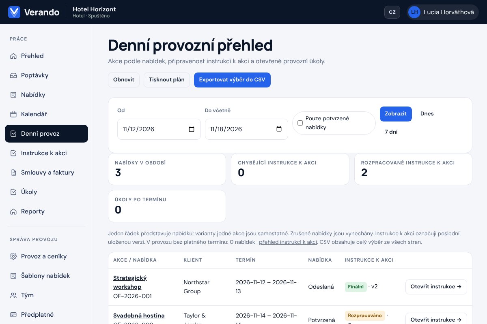The width and height of the screenshot is (487, 324).
Task: Go to Poptávky in the sidebar
Action: point(46,75)
